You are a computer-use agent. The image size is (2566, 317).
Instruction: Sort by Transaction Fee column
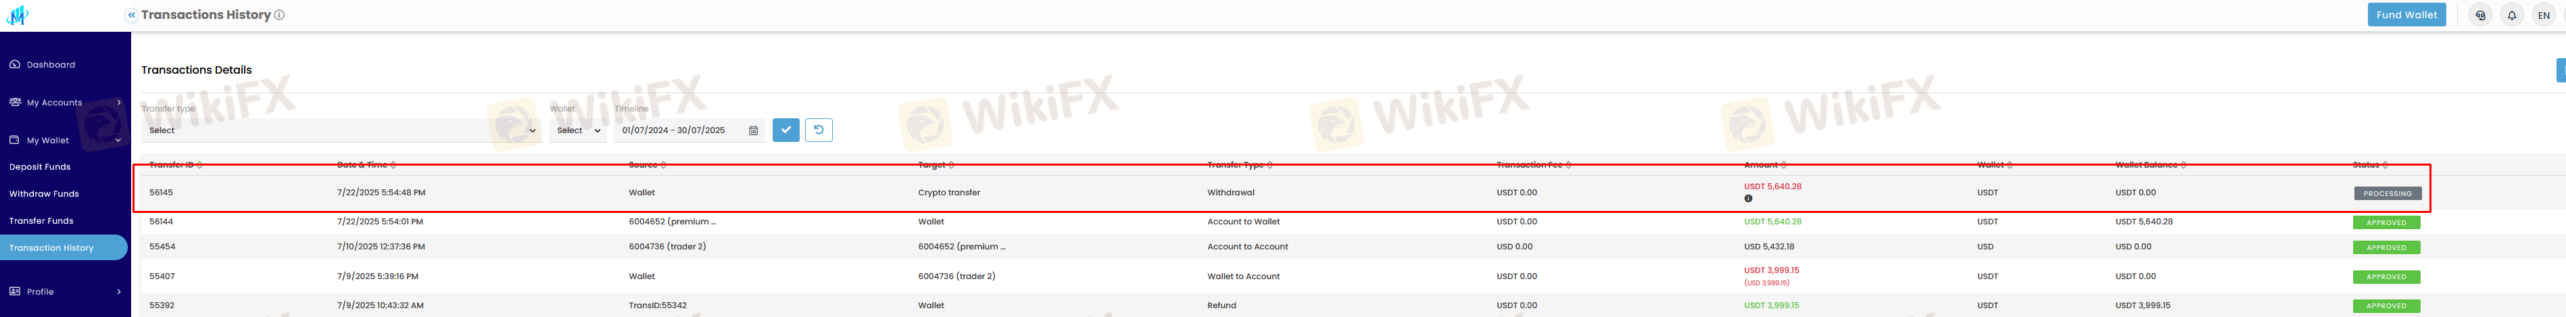pyautogui.click(x=1534, y=164)
